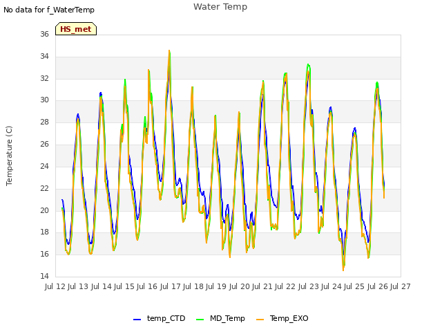
Task: Click the 24 y-axis tick label
Action: (44, 166)
